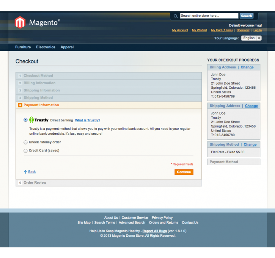The width and height of the screenshot is (275, 258).
Task: Collapse the Payment Information step header
Action: (108, 105)
